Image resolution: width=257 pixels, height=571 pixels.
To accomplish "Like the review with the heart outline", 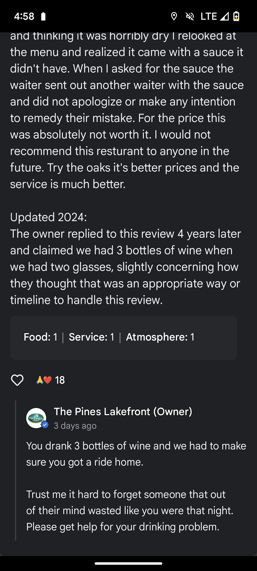I will tap(17, 380).
